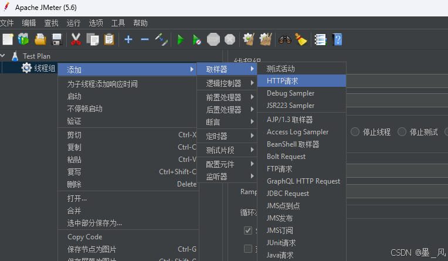Choose FTP请求 sampler

pyautogui.click(x=302, y=169)
